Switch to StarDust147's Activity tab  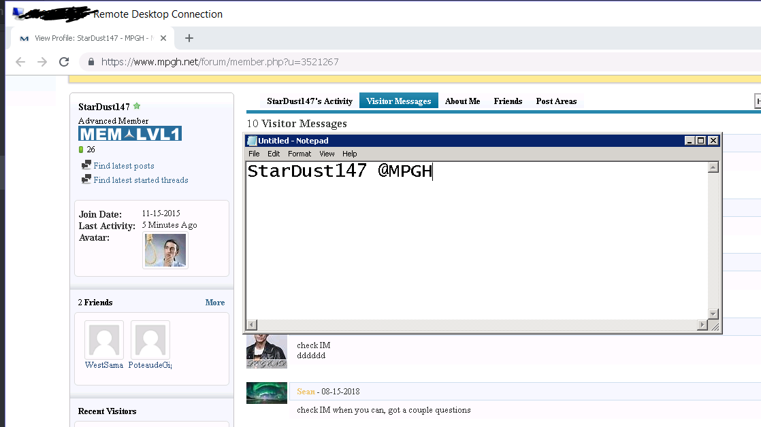(x=310, y=101)
